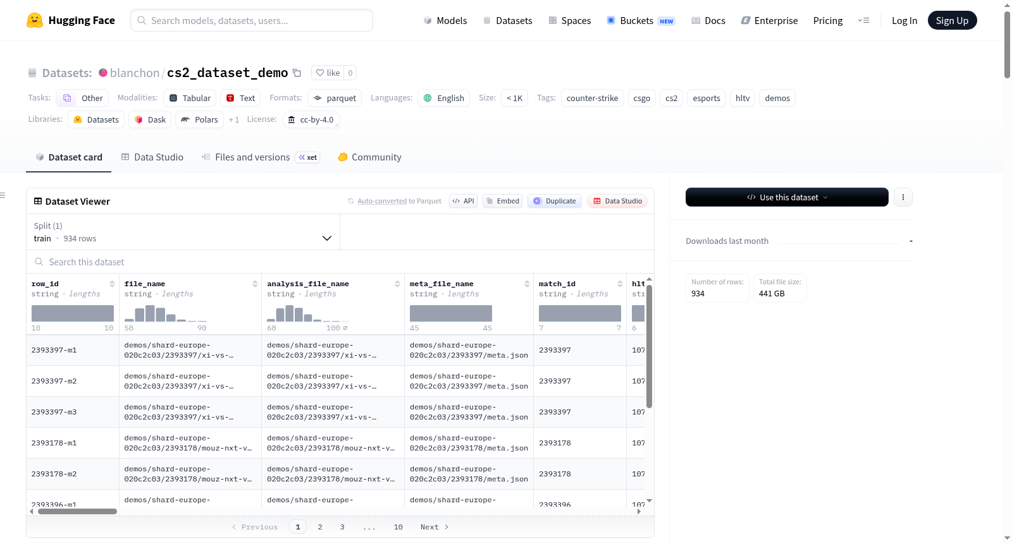Select the Text modality tag

[x=240, y=98]
